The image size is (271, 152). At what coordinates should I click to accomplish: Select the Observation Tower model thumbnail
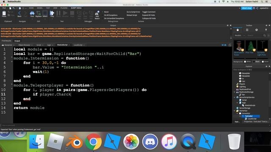tap(239, 46)
